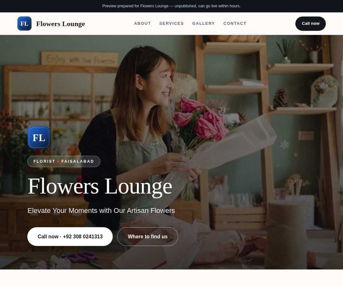
Task: Go to the Gallery nav item
Action: pos(204,24)
